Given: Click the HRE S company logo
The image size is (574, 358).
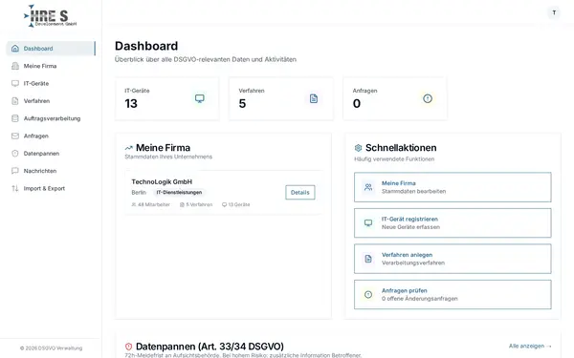Looking at the screenshot, I should click(x=51, y=16).
